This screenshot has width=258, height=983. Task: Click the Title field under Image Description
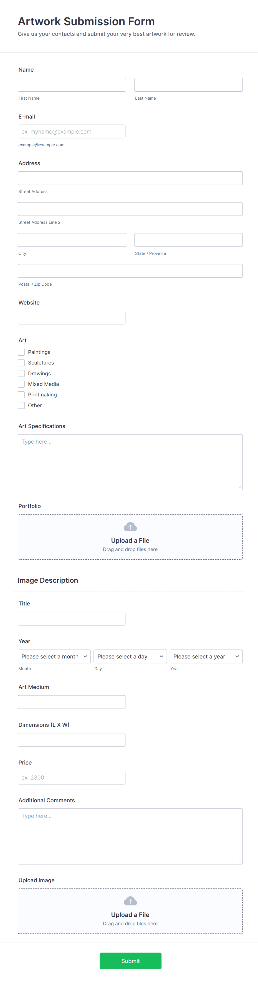72,618
